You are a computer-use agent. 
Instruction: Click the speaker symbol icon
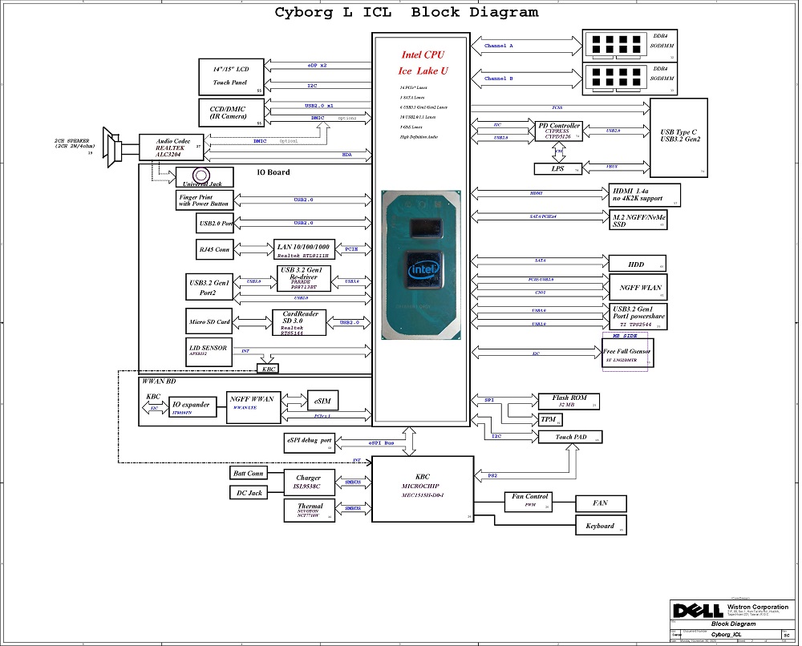[x=111, y=147]
